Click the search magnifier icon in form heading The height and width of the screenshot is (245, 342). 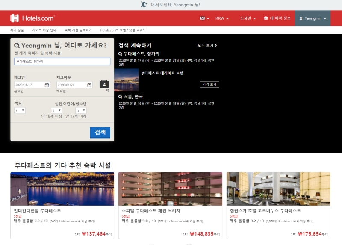click(17, 46)
